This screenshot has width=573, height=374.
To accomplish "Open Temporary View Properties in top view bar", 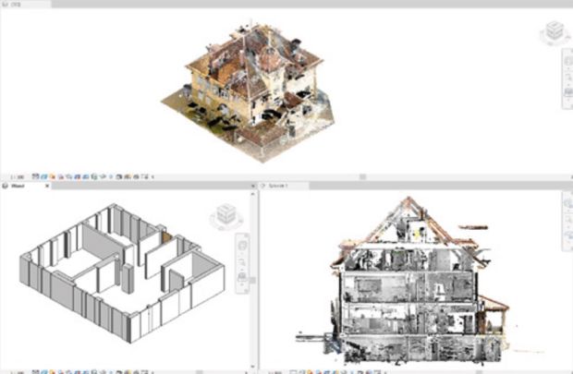I will [x=119, y=176].
